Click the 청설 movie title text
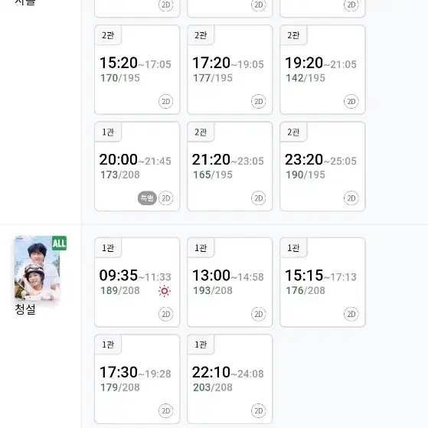428x428 pixels. click(25, 309)
